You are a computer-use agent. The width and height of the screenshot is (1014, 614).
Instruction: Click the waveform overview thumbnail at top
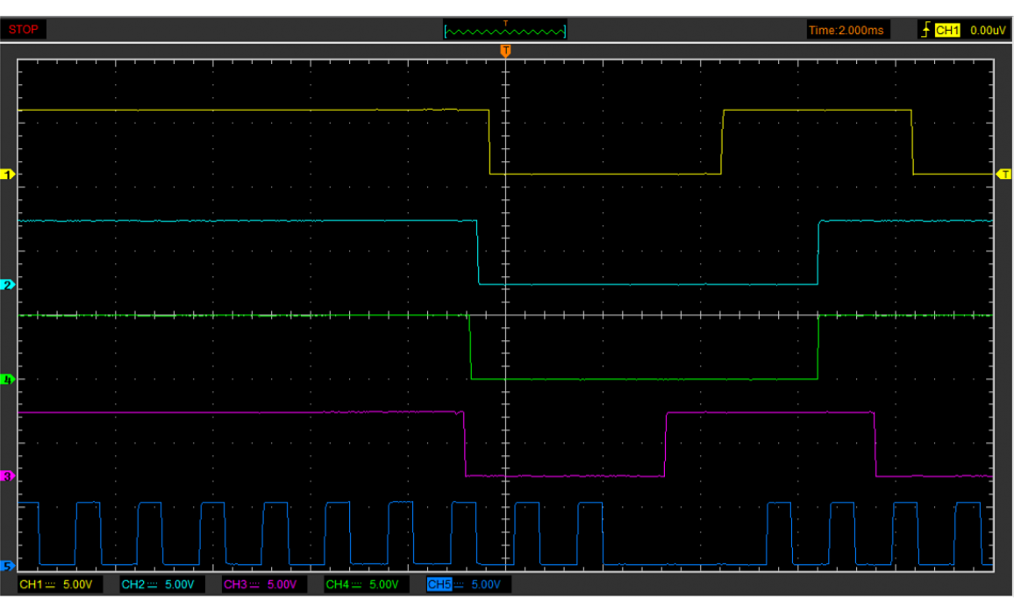click(505, 32)
